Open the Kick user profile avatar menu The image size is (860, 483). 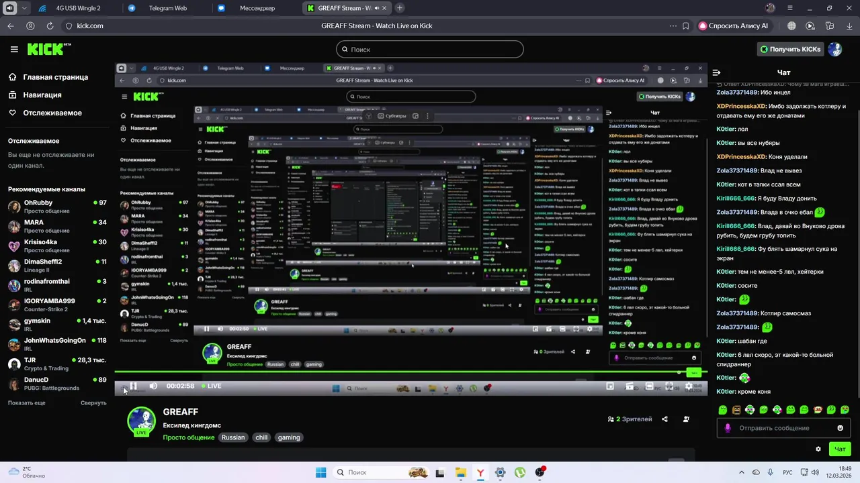pos(834,49)
